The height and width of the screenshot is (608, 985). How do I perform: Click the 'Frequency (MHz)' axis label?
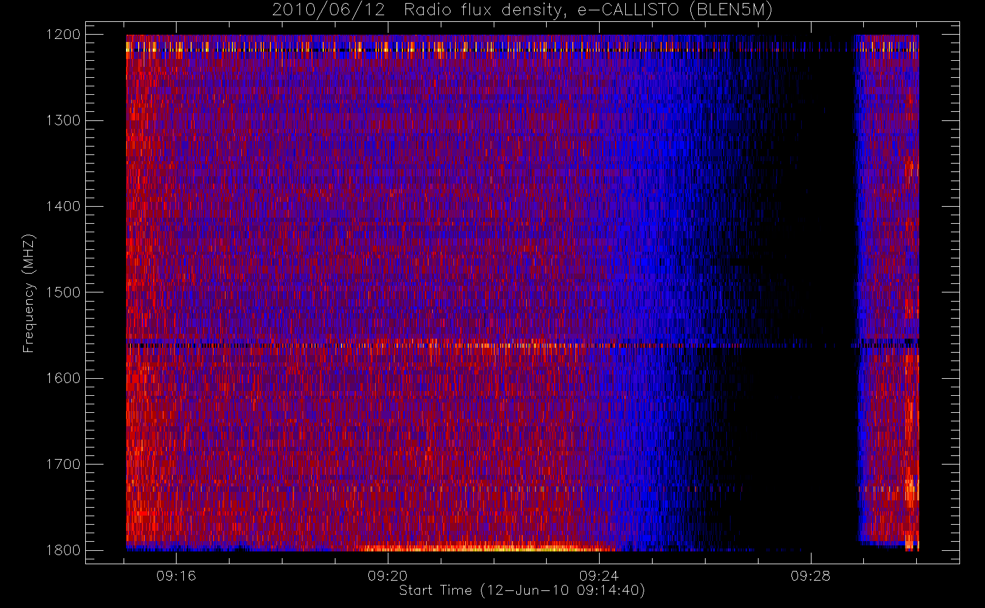(29, 294)
